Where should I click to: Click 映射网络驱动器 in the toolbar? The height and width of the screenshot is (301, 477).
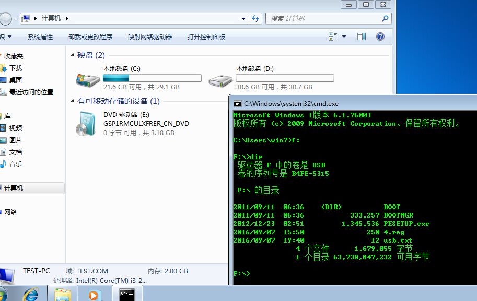[x=150, y=37]
